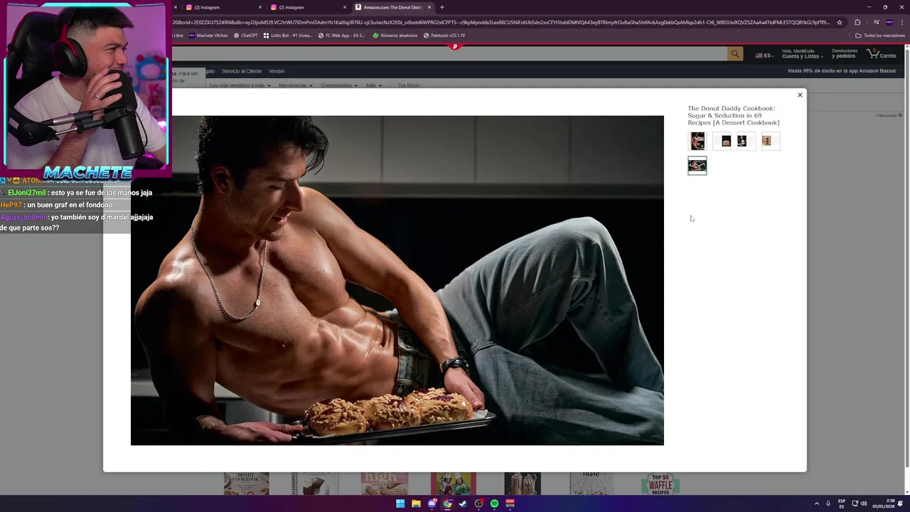
Task: Open the browser profile avatar
Action: tap(889, 22)
